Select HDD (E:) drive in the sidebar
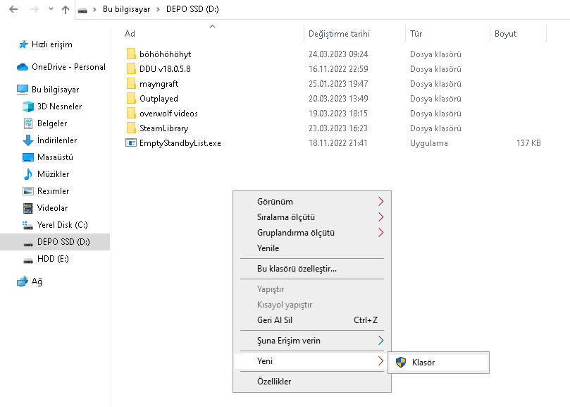Image resolution: width=570 pixels, height=407 pixels. 53,259
